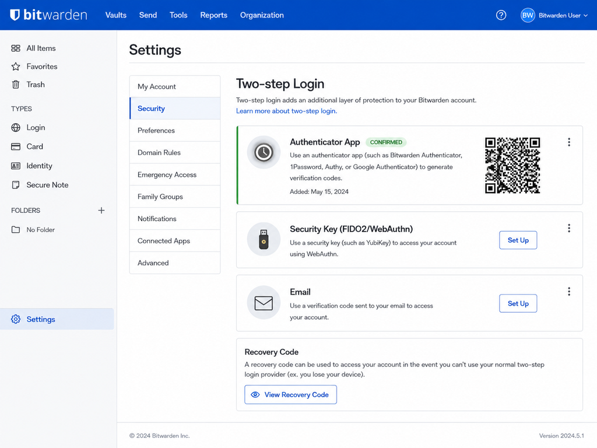Open the Notifications settings tab

[x=175, y=219]
